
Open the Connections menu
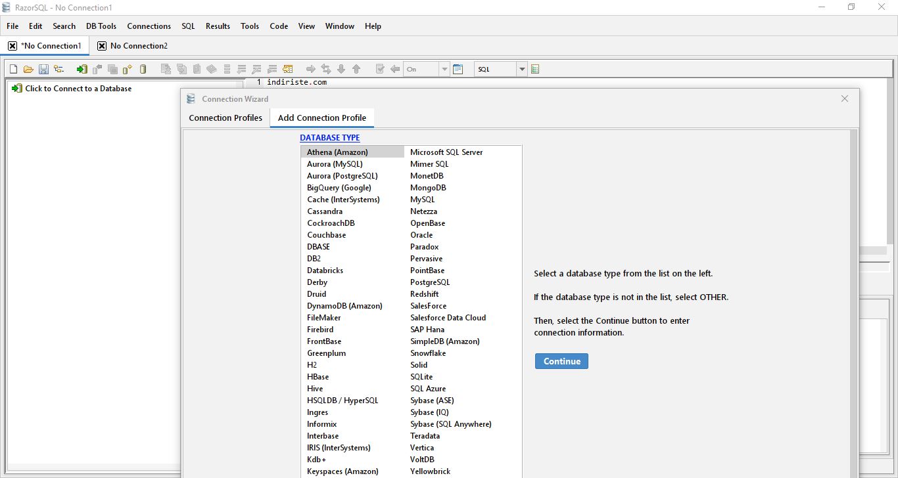(149, 26)
